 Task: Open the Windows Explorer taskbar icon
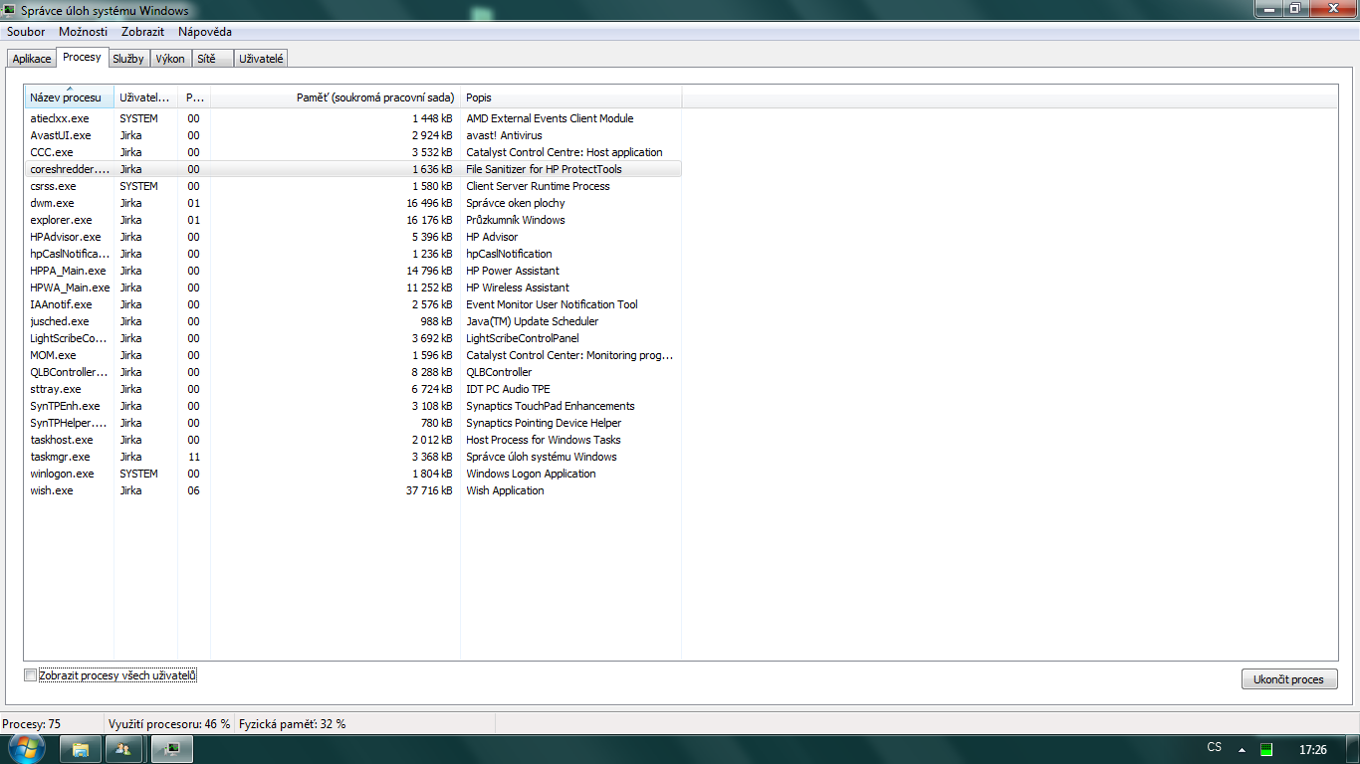click(x=82, y=749)
